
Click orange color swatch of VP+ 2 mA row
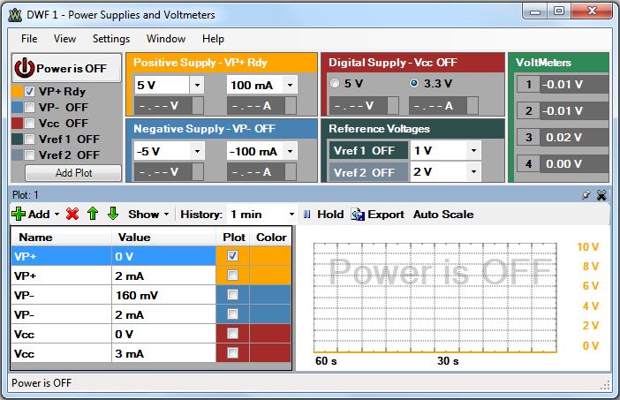tap(270, 275)
